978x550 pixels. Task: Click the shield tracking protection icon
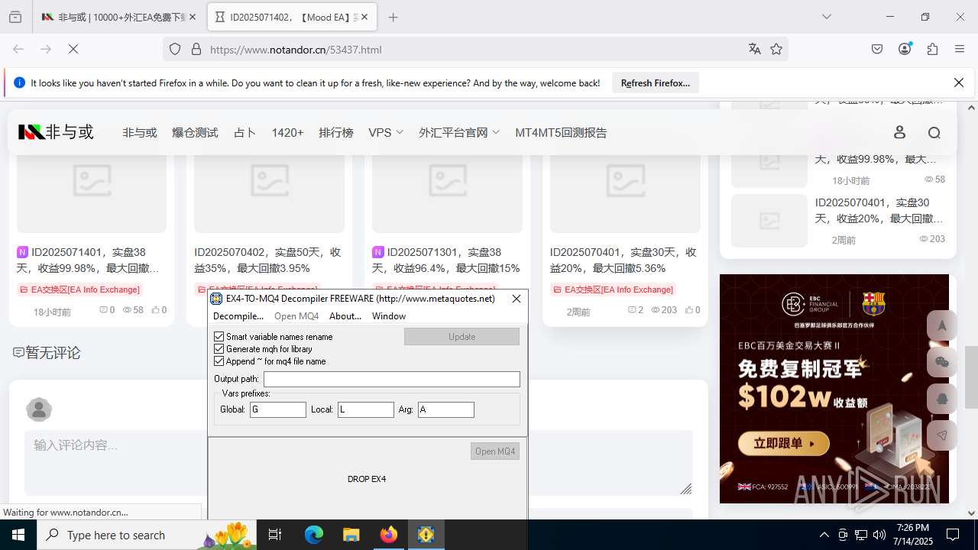(175, 49)
